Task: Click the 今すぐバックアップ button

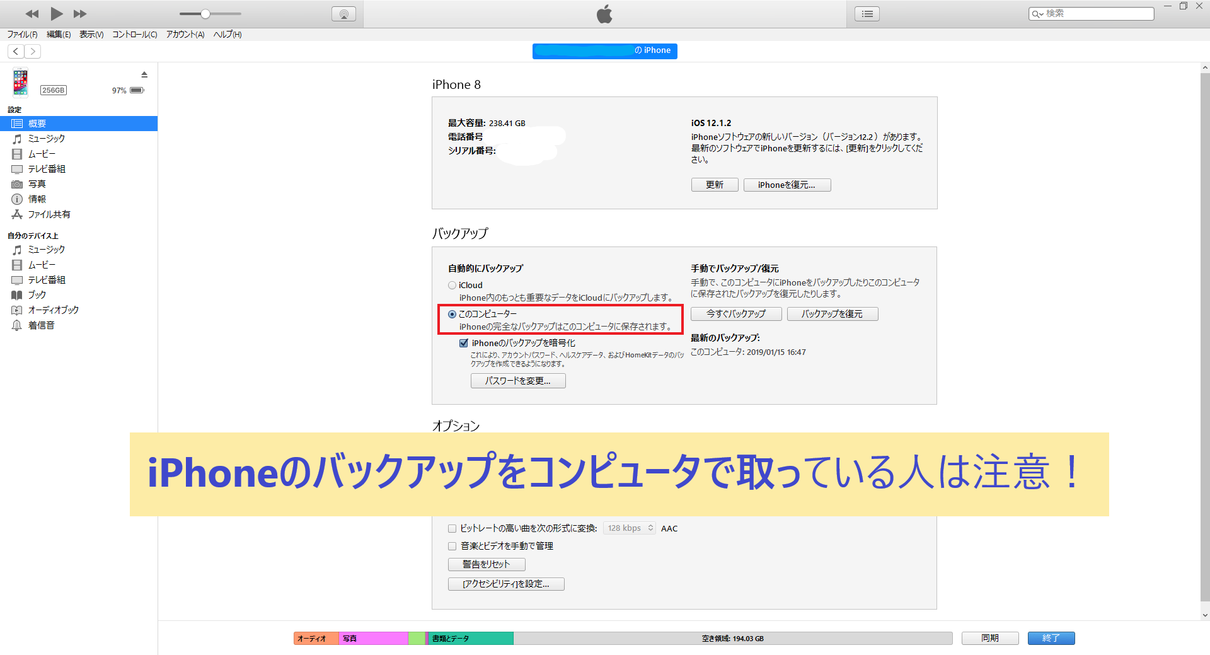Action: [x=736, y=314]
